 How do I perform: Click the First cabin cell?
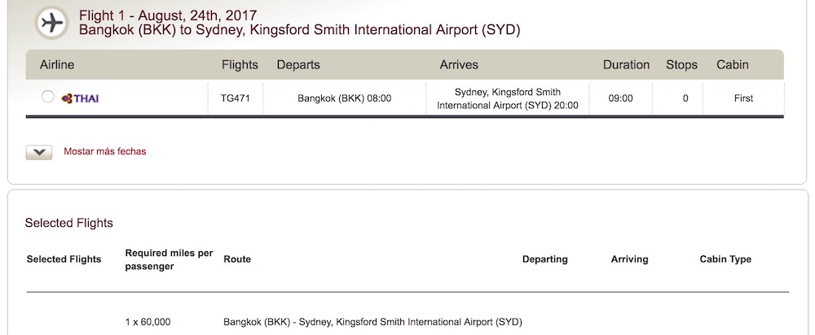tap(743, 98)
